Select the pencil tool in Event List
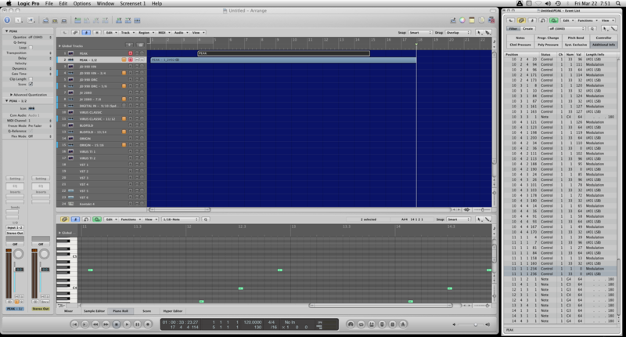The height and width of the screenshot is (337, 626). click(x=613, y=28)
